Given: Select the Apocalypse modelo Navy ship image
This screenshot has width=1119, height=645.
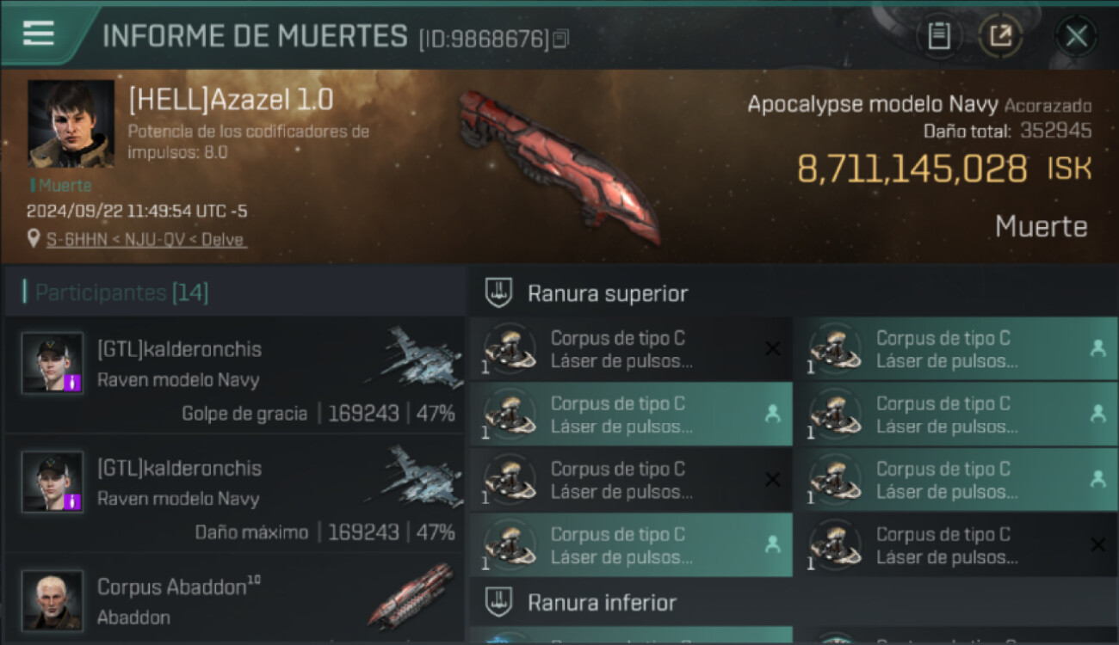Looking at the screenshot, I should pyautogui.click(x=559, y=165).
